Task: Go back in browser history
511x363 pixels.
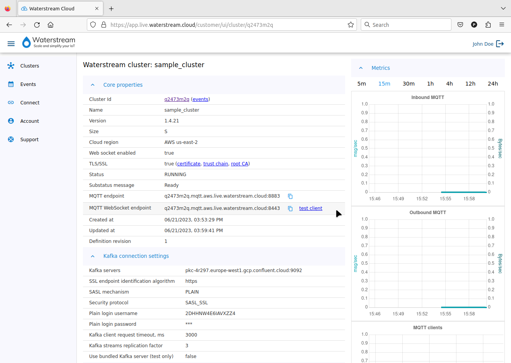Action: (9, 25)
